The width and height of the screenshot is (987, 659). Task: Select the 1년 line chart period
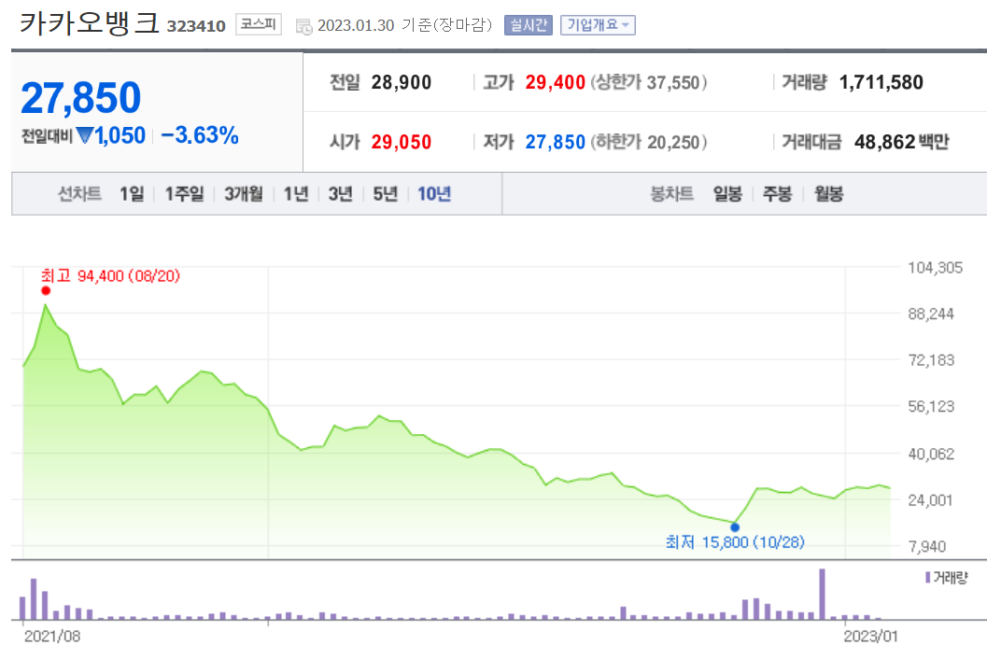tap(296, 194)
